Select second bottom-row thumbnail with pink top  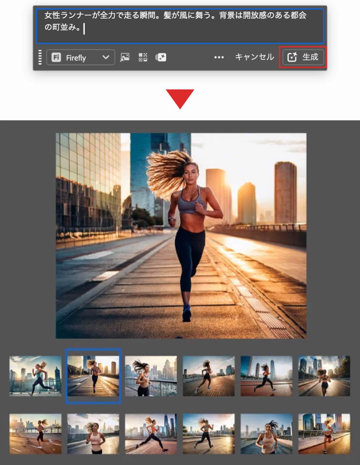tap(93, 434)
